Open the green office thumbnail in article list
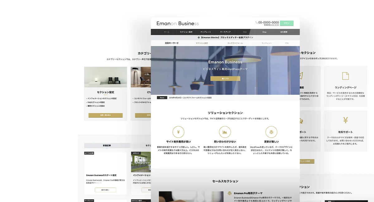Screen dimensions: 374x202 coord(141,162)
